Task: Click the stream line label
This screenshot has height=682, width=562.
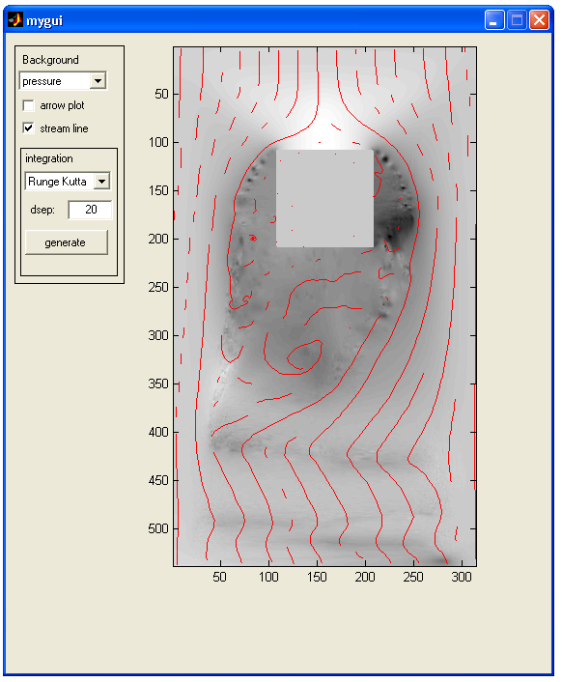Action: (x=64, y=128)
